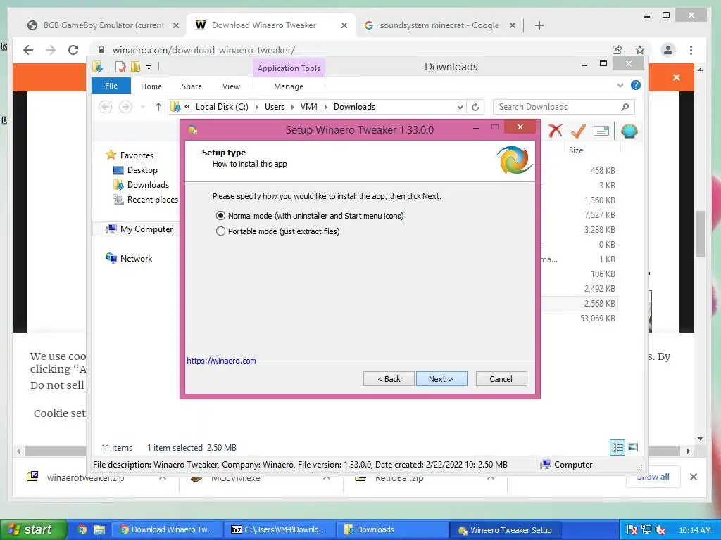Image resolution: width=721 pixels, height=540 pixels.
Task: Click Explorer back navigation arrow
Action: click(x=106, y=107)
